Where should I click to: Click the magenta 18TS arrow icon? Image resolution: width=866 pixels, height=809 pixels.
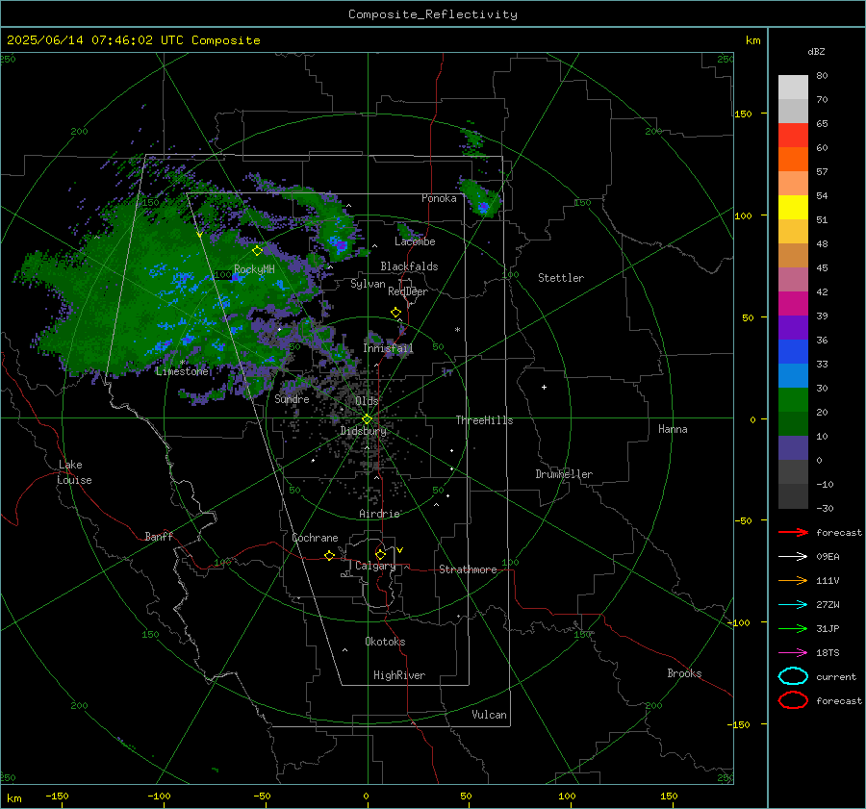(x=793, y=653)
